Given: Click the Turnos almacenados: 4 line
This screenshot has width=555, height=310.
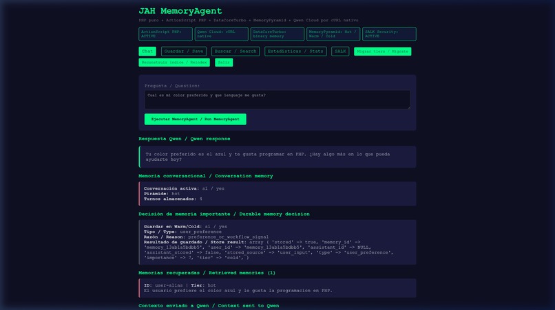Looking at the screenshot, I should [173, 199].
